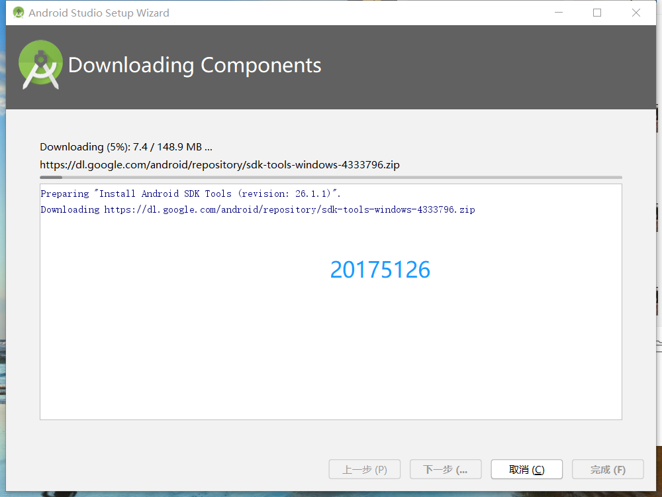Viewport: 662px width, 497px height.
Task: Cancel the download with the 取消 button
Action: click(526, 470)
